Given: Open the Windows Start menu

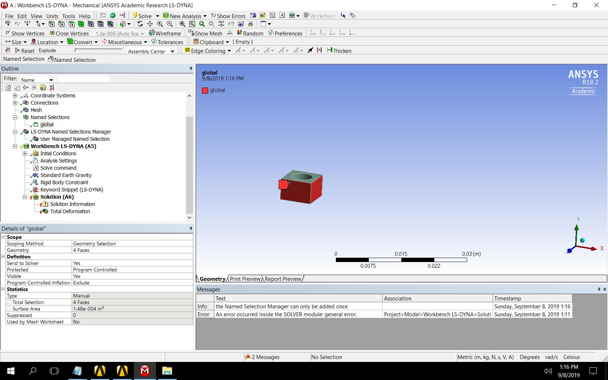Looking at the screenshot, I should (10, 371).
